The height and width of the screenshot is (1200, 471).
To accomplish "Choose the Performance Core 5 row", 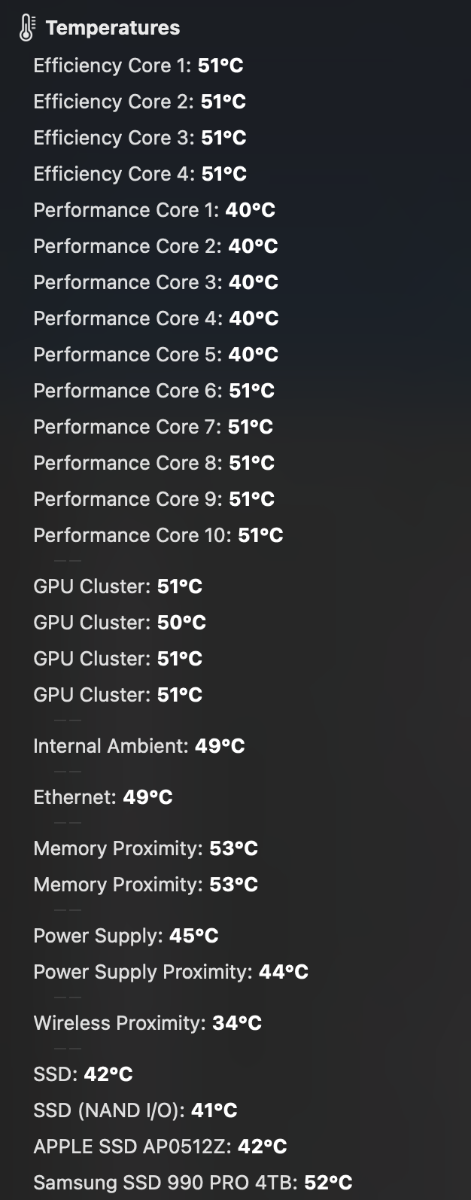I will tap(155, 355).
